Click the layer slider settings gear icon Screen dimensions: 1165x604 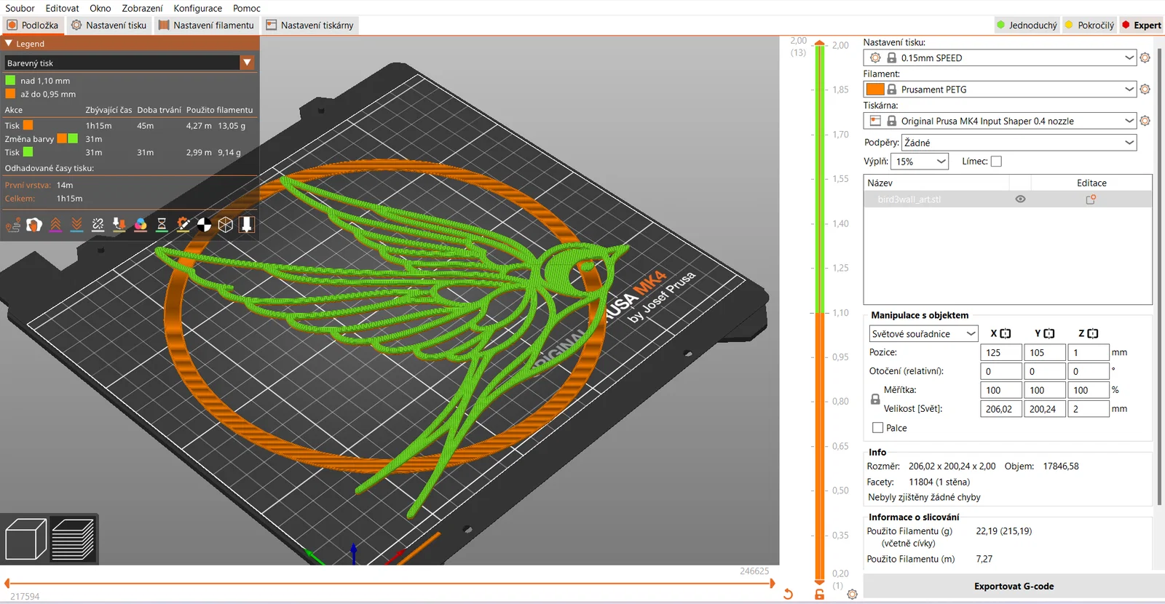click(853, 595)
